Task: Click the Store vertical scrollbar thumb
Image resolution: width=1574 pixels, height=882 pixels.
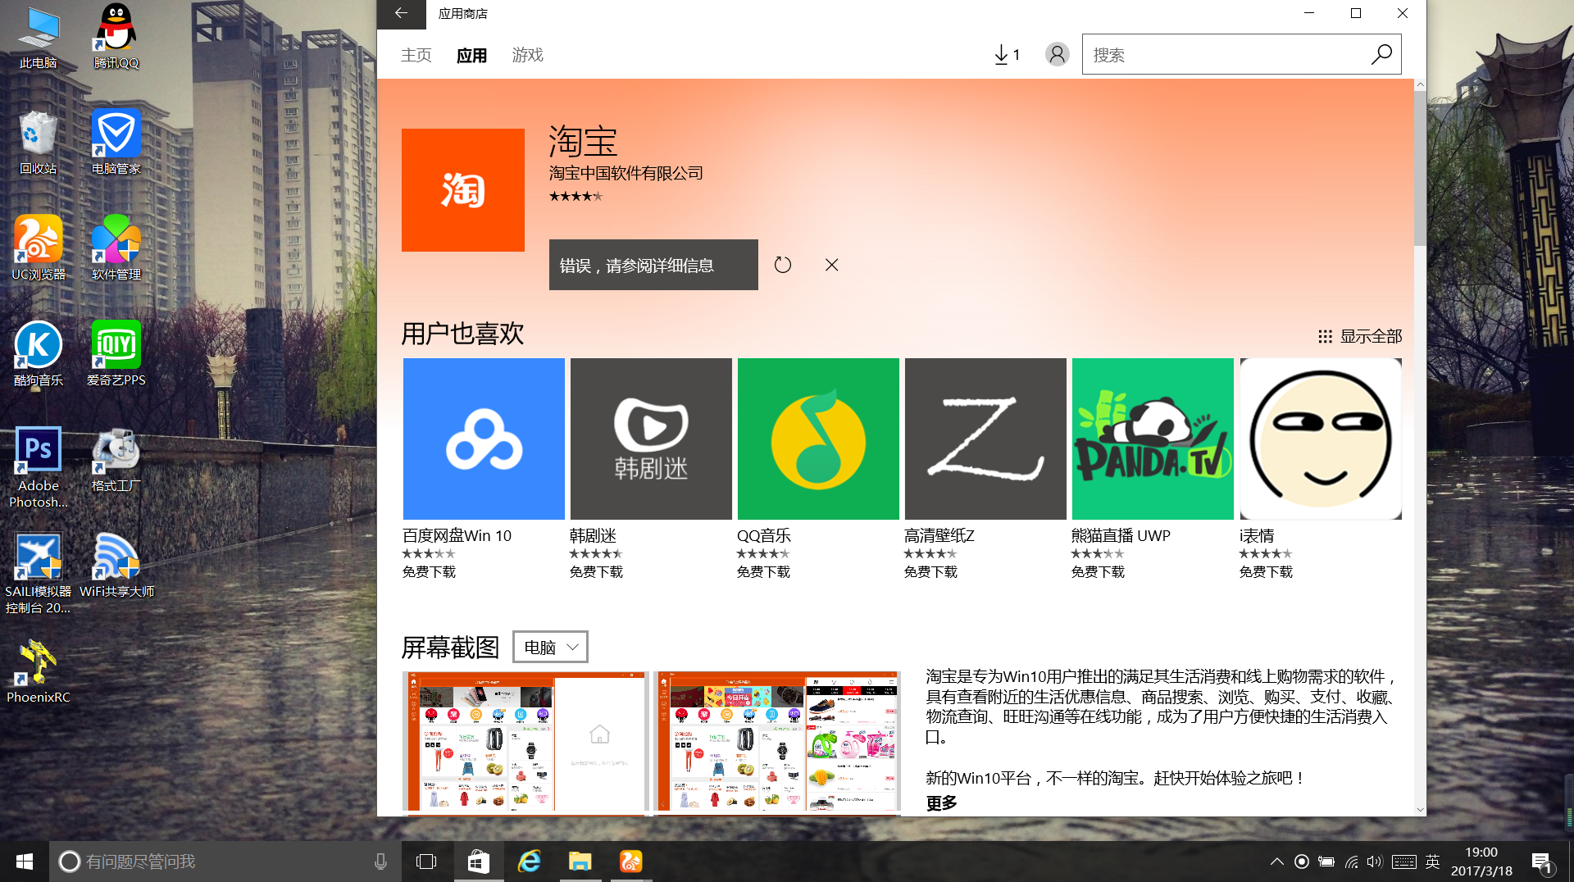Action: [x=1420, y=166]
